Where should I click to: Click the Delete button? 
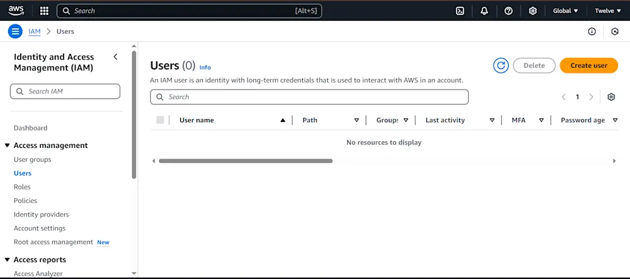(534, 65)
